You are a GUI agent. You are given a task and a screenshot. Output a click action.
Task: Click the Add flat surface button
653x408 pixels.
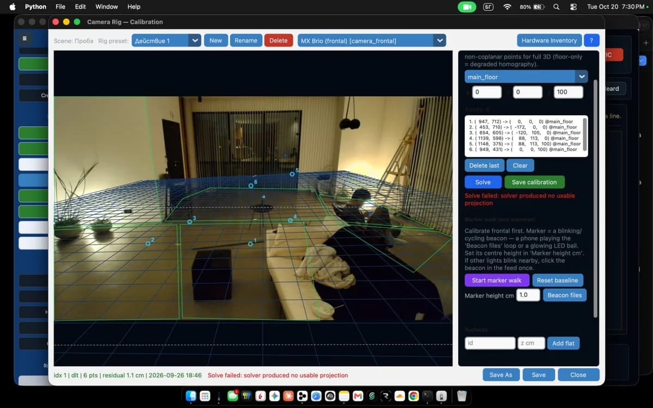pyautogui.click(x=563, y=343)
